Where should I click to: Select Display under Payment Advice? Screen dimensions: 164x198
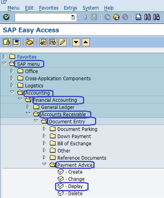click(75, 186)
